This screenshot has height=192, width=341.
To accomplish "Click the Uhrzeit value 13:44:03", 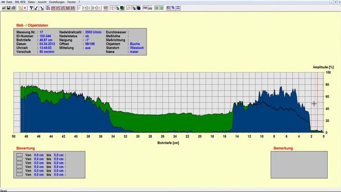I will 45,48.
